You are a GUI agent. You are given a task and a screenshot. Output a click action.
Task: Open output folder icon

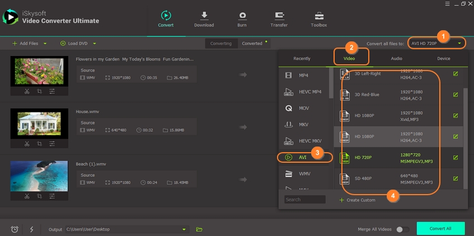(x=199, y=229)
